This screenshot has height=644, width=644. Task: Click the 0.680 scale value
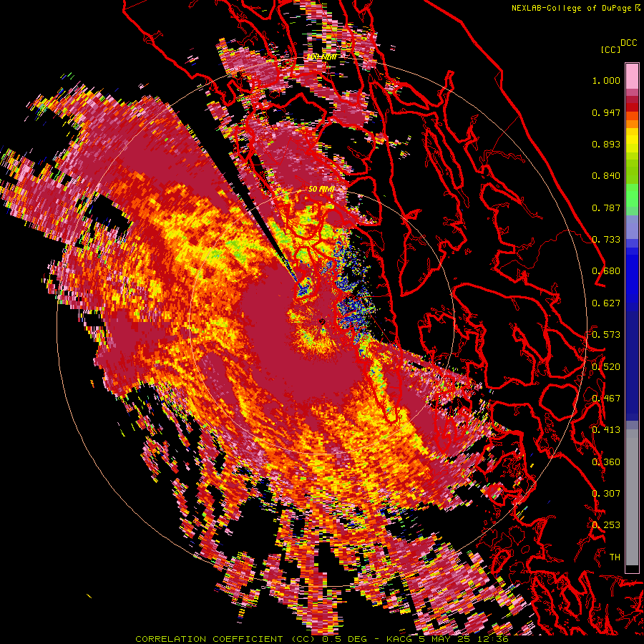(606, 271)
